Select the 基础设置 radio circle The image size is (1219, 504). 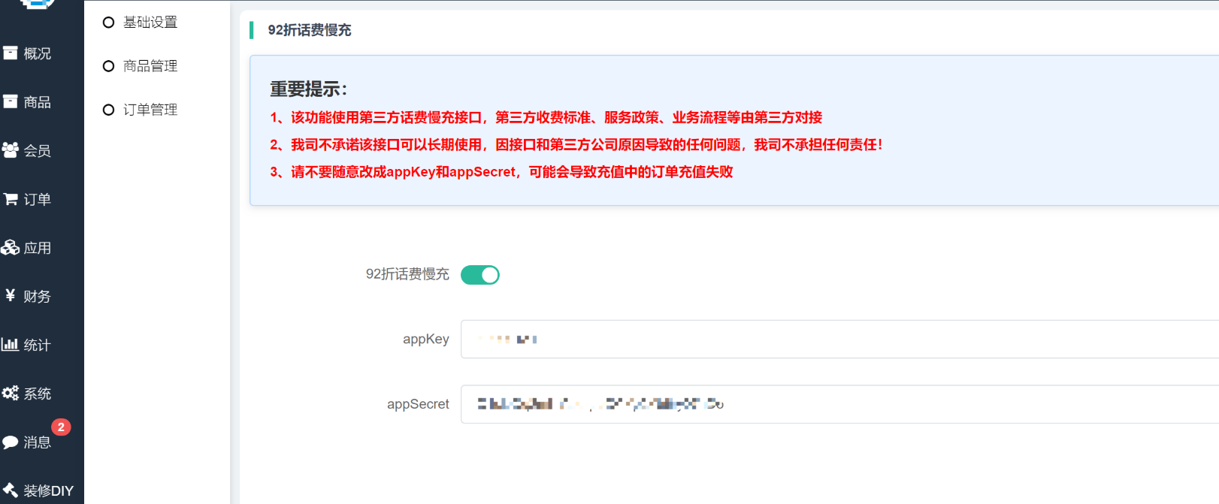pos(108,23)
